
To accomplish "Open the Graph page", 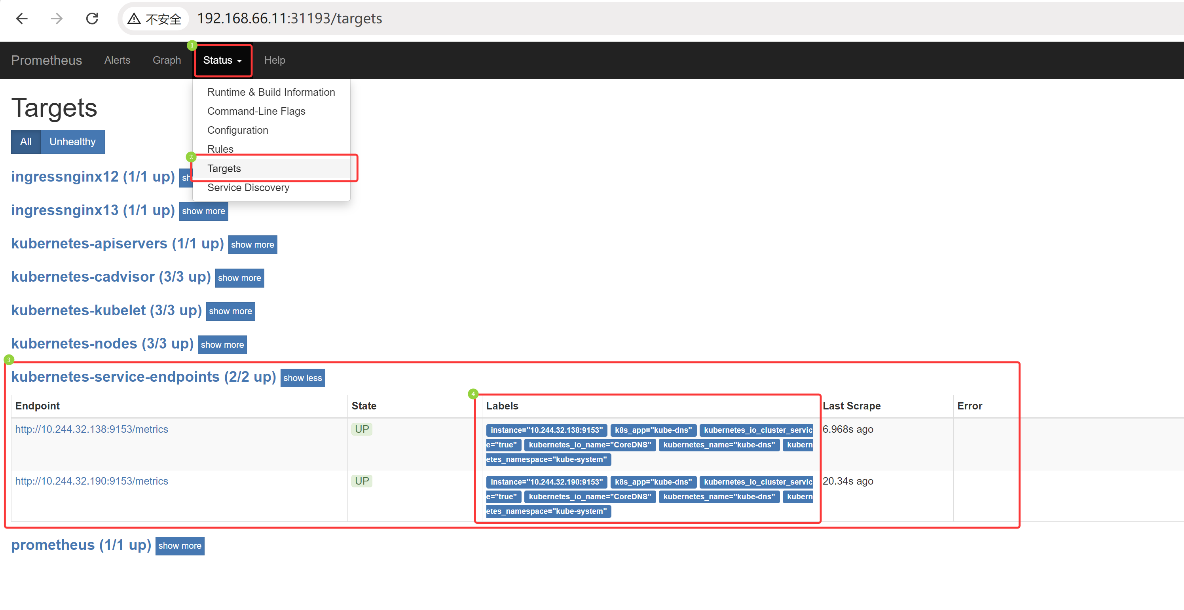I will point(166,60).
